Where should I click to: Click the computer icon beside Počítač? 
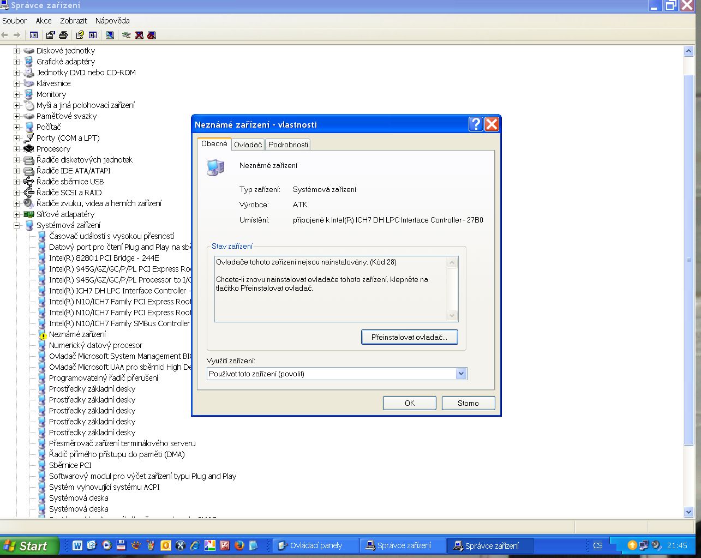pos(29,127)
